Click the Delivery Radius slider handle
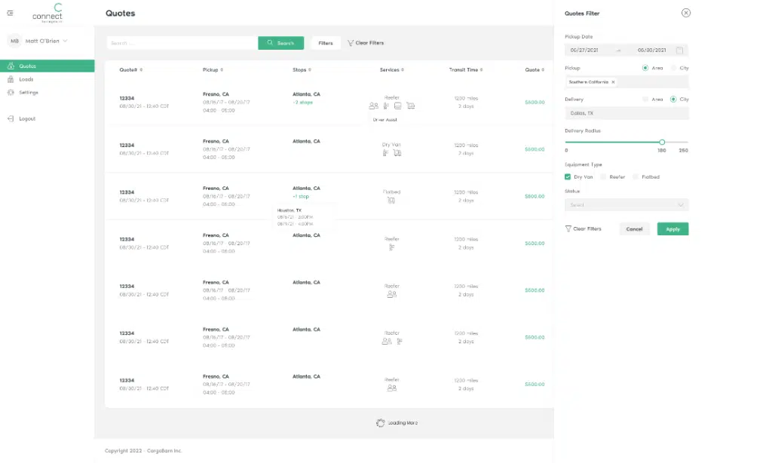Screen dimensions: 772x463 [662, 142]
